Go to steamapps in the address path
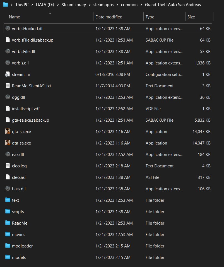224x267 pixels. (x=103, y=5)
